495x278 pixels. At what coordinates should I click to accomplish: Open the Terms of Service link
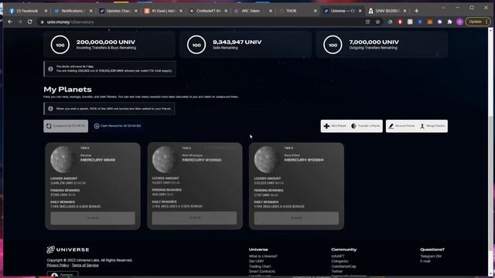pos(85,265)
